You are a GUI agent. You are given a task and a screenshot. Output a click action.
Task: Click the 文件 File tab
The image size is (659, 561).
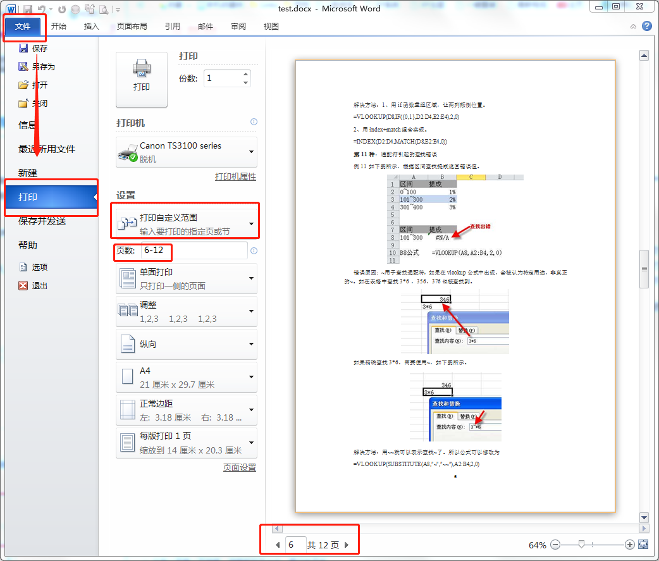pyautogui.click(x=23, y=27)
